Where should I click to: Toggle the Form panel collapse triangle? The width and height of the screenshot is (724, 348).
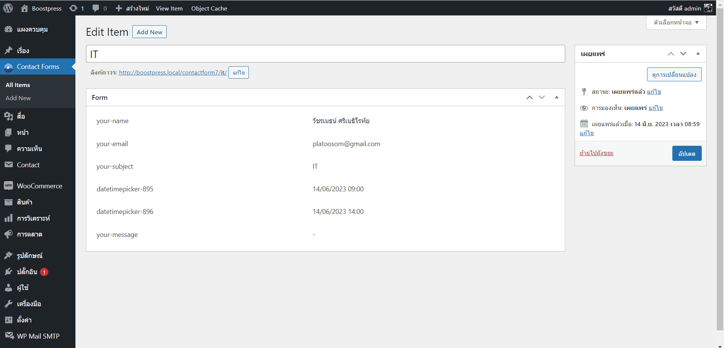click(x=556, y=97)
